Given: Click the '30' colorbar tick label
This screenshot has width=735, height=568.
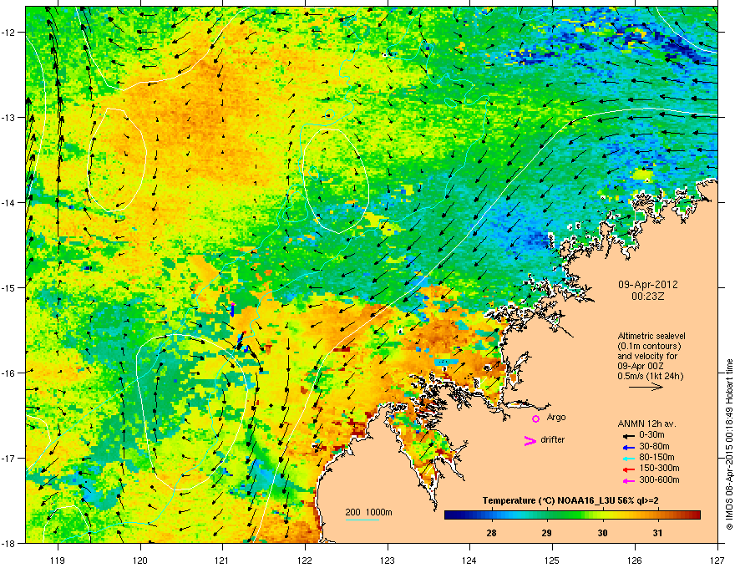Looking at the screenshot, I should (x=602, y=533).
